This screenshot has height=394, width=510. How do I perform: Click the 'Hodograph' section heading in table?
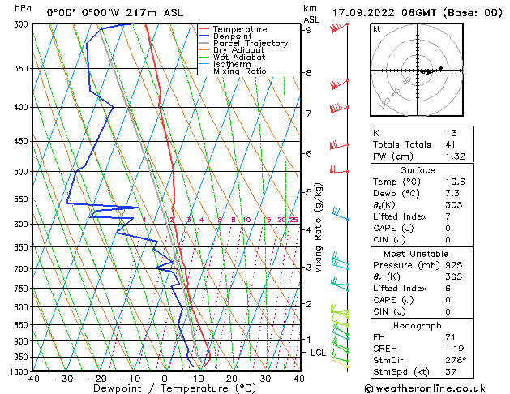point(417,325)
